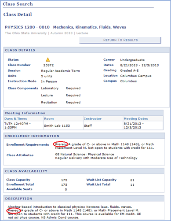The height and width of the screenshot is (221, 171).
Task: Click the Enrollment Requirements label
Action: [x=28, y=144]
